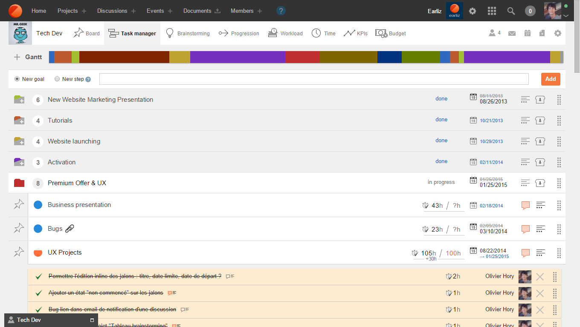The width and height of the screenshot is (580, 327).
Task: Open the help question mark icon
Action: [281, 11]
